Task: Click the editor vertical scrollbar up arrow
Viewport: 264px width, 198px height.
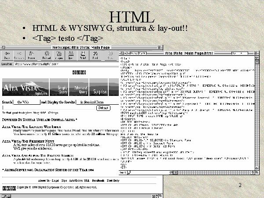Action: click(x=257, y=58)
